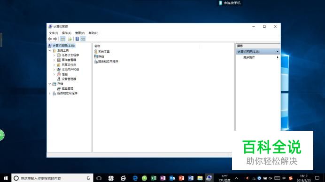This screenshot has width=325, height=182.
Task: Open the 操作(A) menu
Action: [66, 33]
